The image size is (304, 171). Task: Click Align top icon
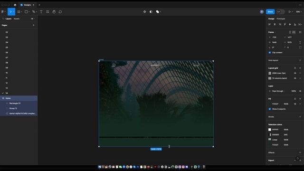(285, 24)
